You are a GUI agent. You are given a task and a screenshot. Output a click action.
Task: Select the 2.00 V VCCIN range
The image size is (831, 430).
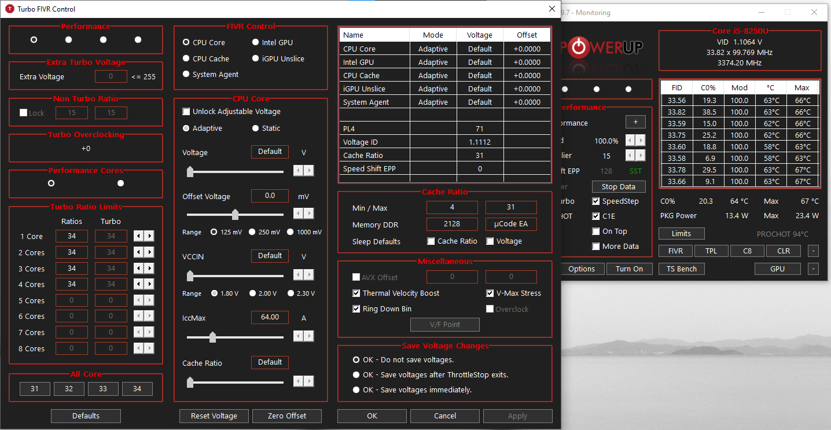click(x=252, y=293)
